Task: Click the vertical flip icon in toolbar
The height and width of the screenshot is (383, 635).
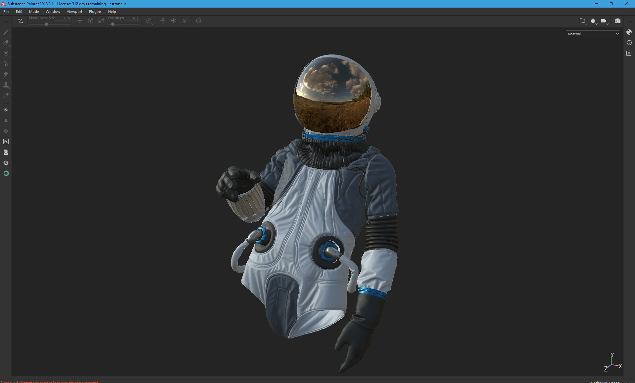Action: 163,21
